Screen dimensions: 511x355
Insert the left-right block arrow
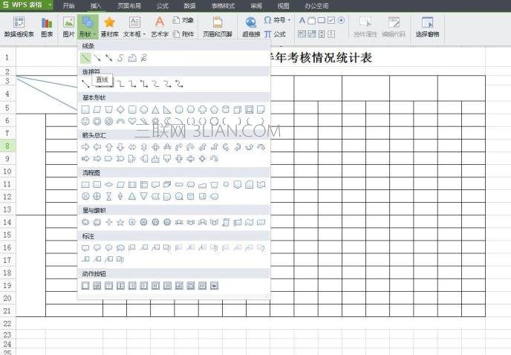132,147
